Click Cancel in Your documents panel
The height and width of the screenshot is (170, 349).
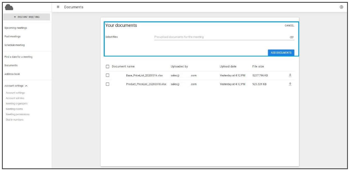click(x=289, y=26)
